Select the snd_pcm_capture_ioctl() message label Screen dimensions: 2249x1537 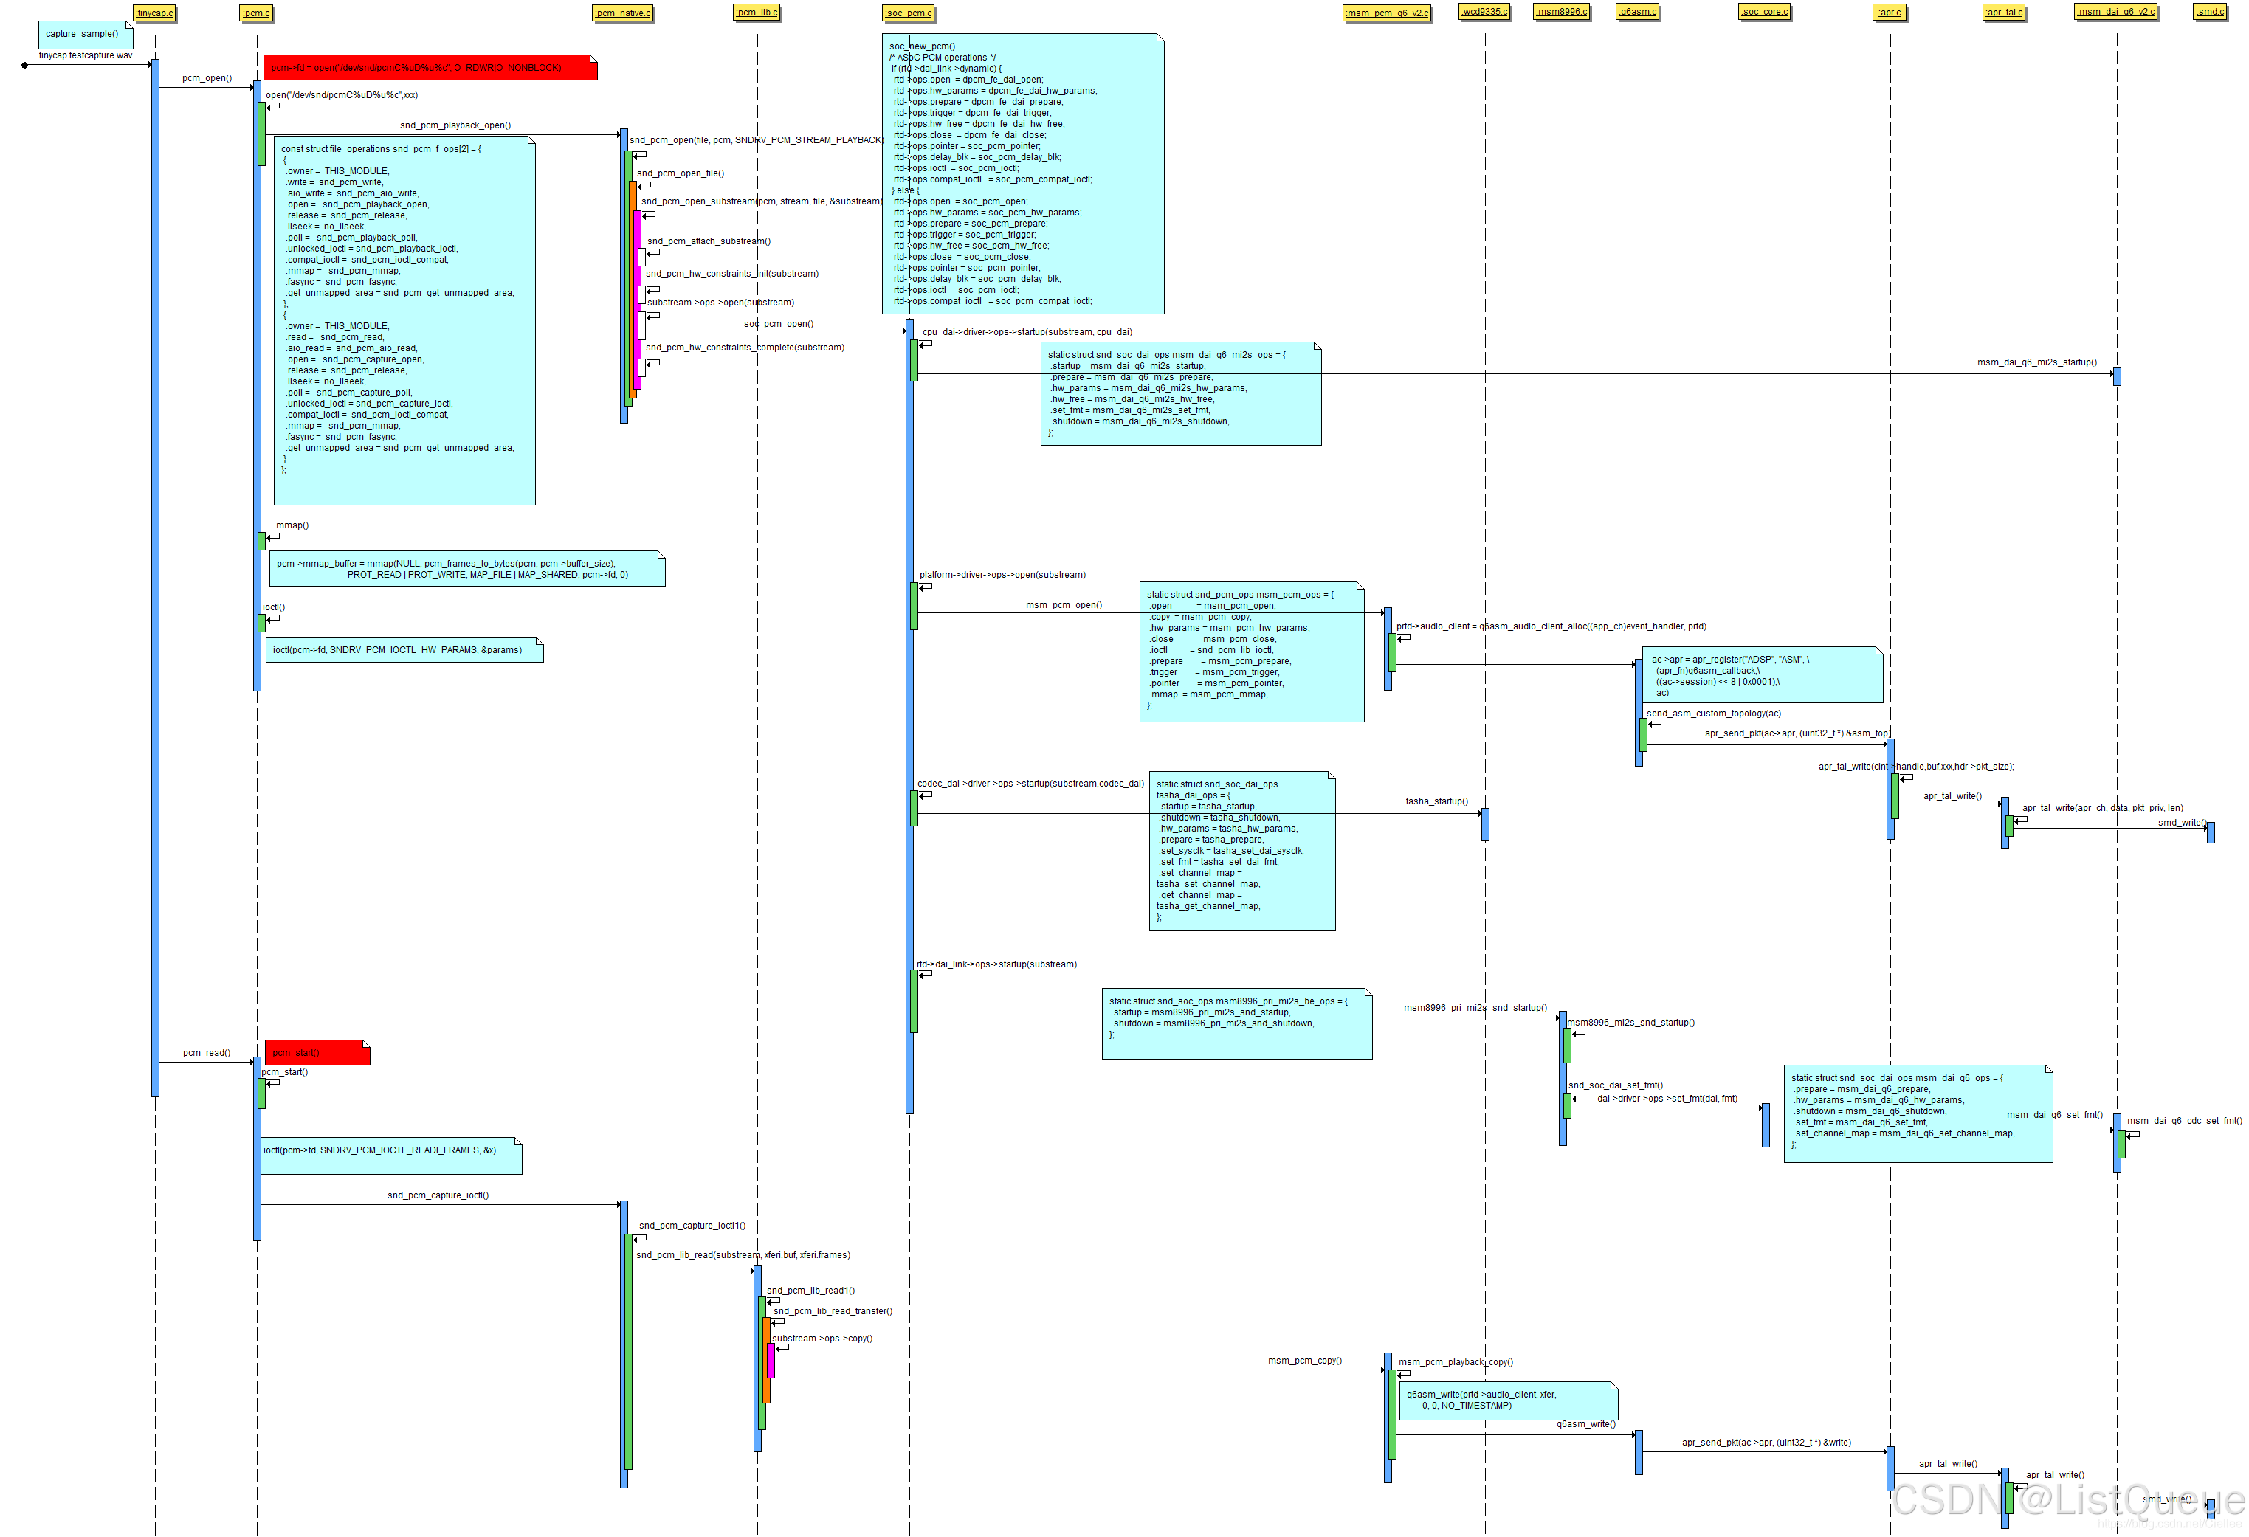tap(438, 1195)
